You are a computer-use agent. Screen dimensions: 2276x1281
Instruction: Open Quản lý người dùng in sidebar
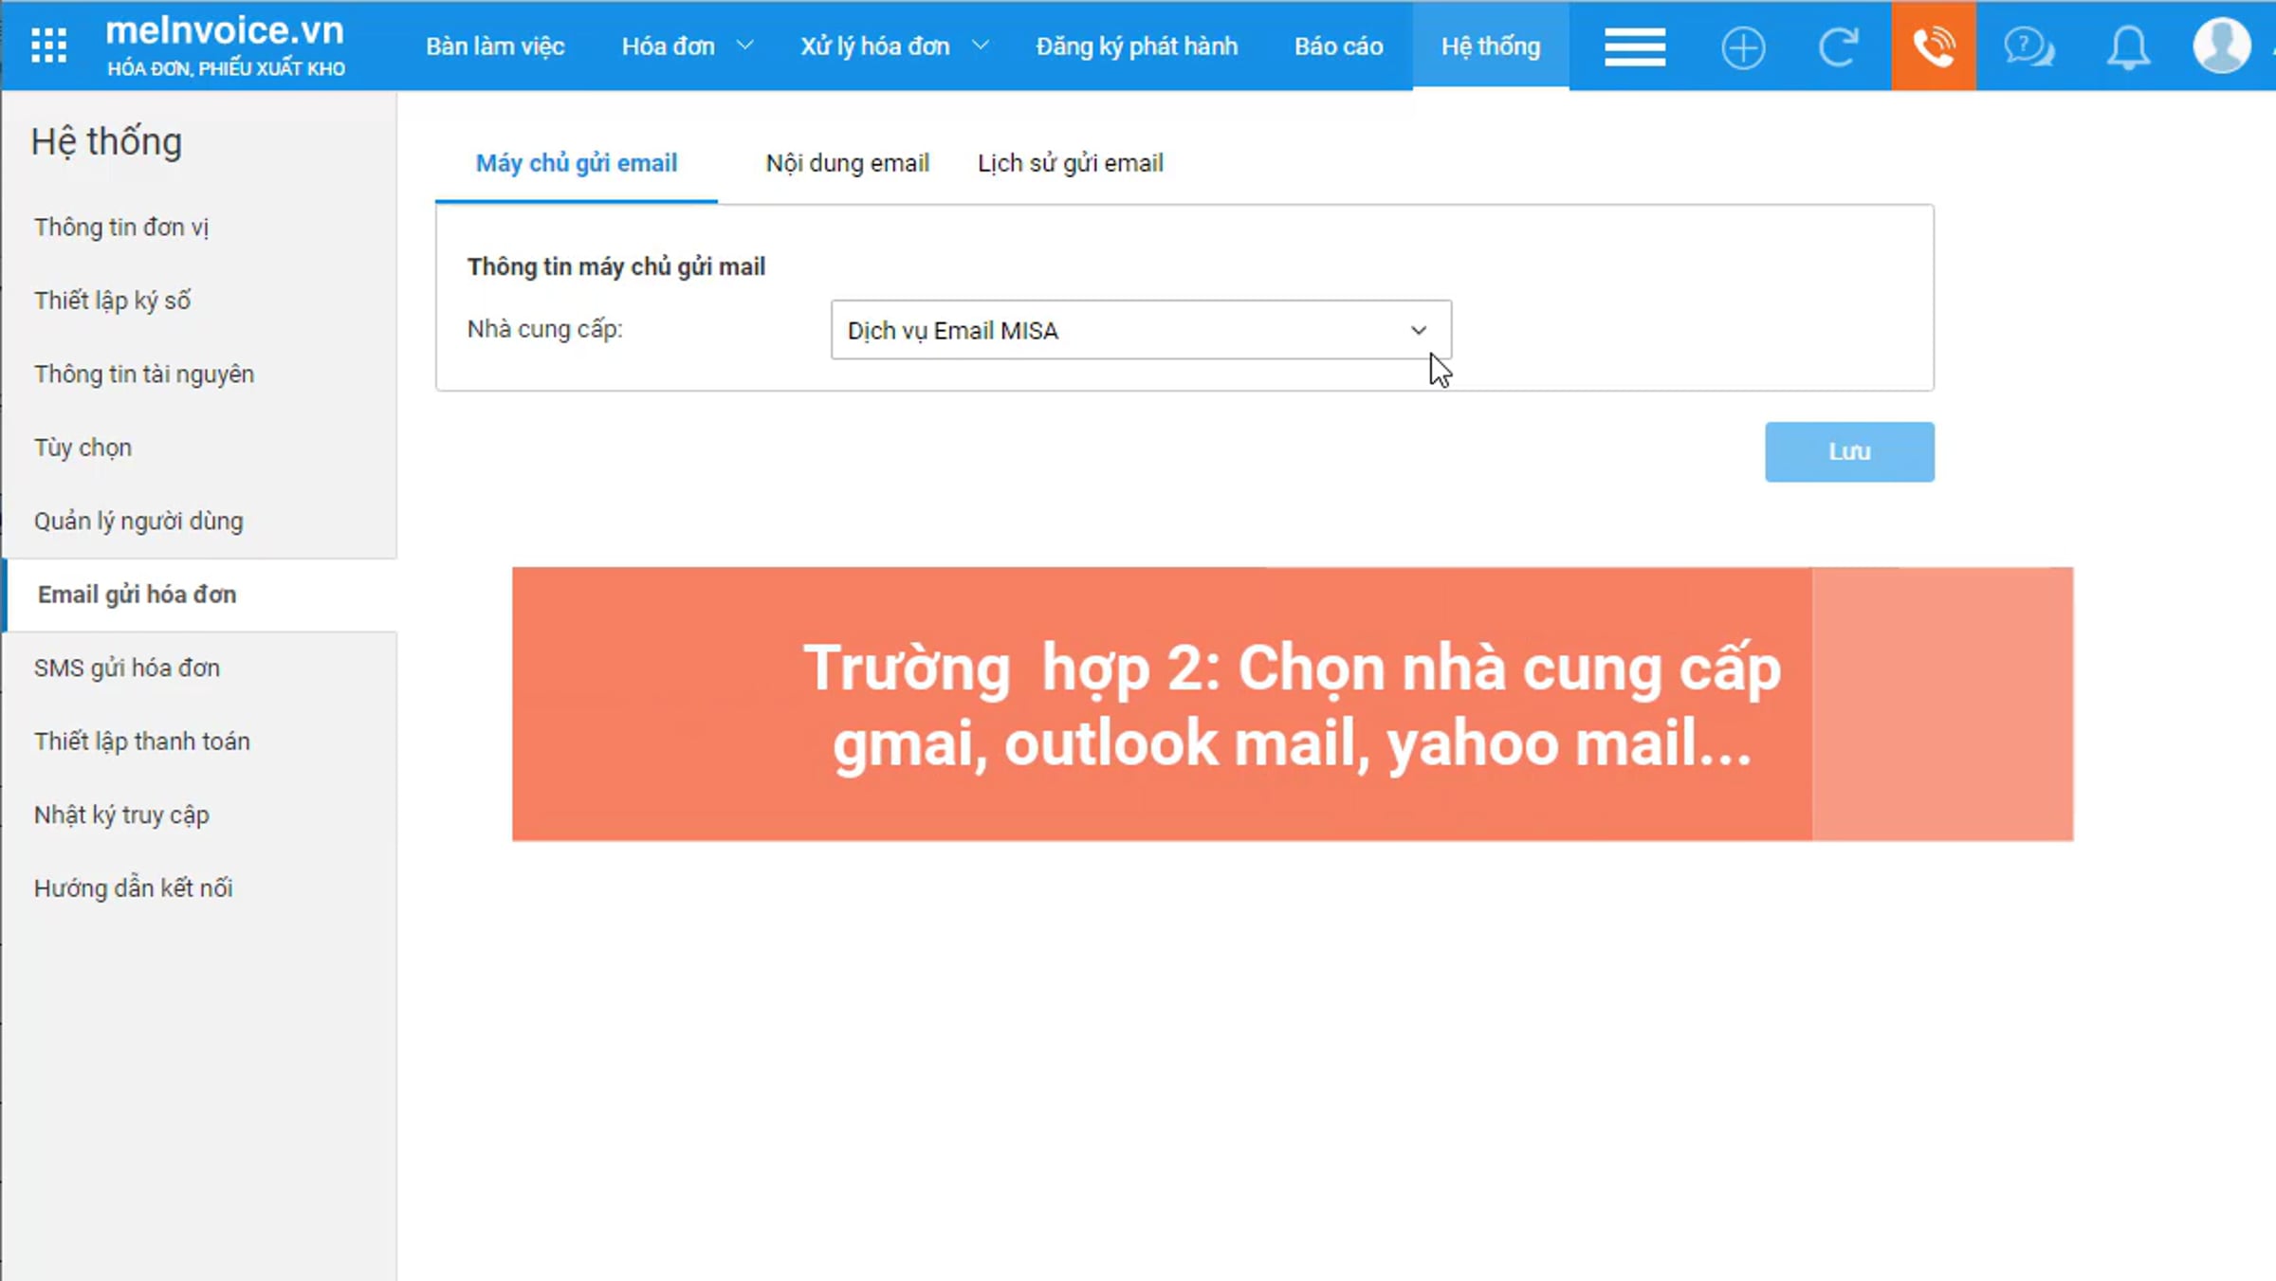pyautogui.click(x=138, y=522)
